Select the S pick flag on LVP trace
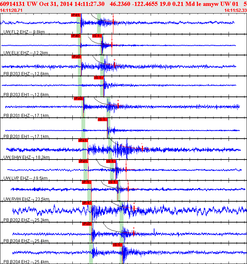The width and height of the screenshot is (247, 264). [111, 161]
